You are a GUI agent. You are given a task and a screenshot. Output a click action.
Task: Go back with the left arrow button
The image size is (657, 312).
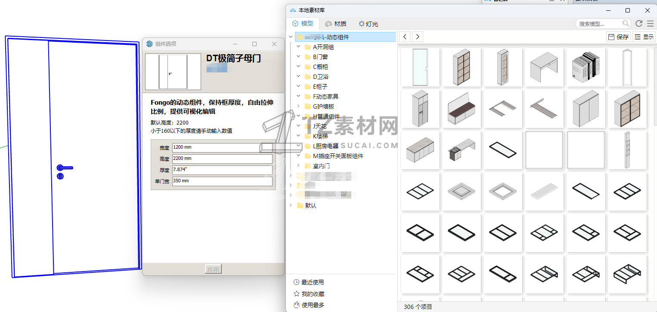(406, 37)
